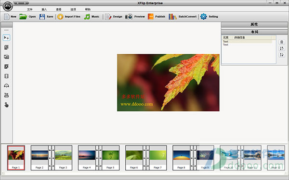This screenshot has width=289, height=180.
Task: Click the thumbnail strip horizontal scrollbar
Action: point(144,173)
